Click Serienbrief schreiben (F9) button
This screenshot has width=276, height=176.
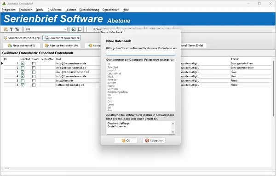tap(22, 38)
